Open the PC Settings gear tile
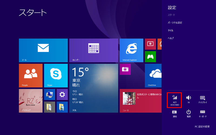 tap(62, 94)
